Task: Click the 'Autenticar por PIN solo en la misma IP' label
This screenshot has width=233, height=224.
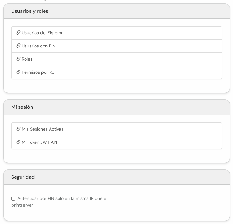Action: [59, 202]
